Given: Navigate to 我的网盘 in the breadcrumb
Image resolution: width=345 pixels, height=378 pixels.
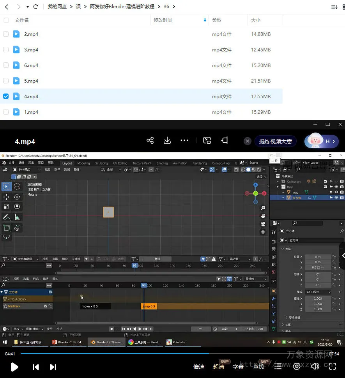Looking at the screenshot, I should pyautogui.click(x=57, y=7).
